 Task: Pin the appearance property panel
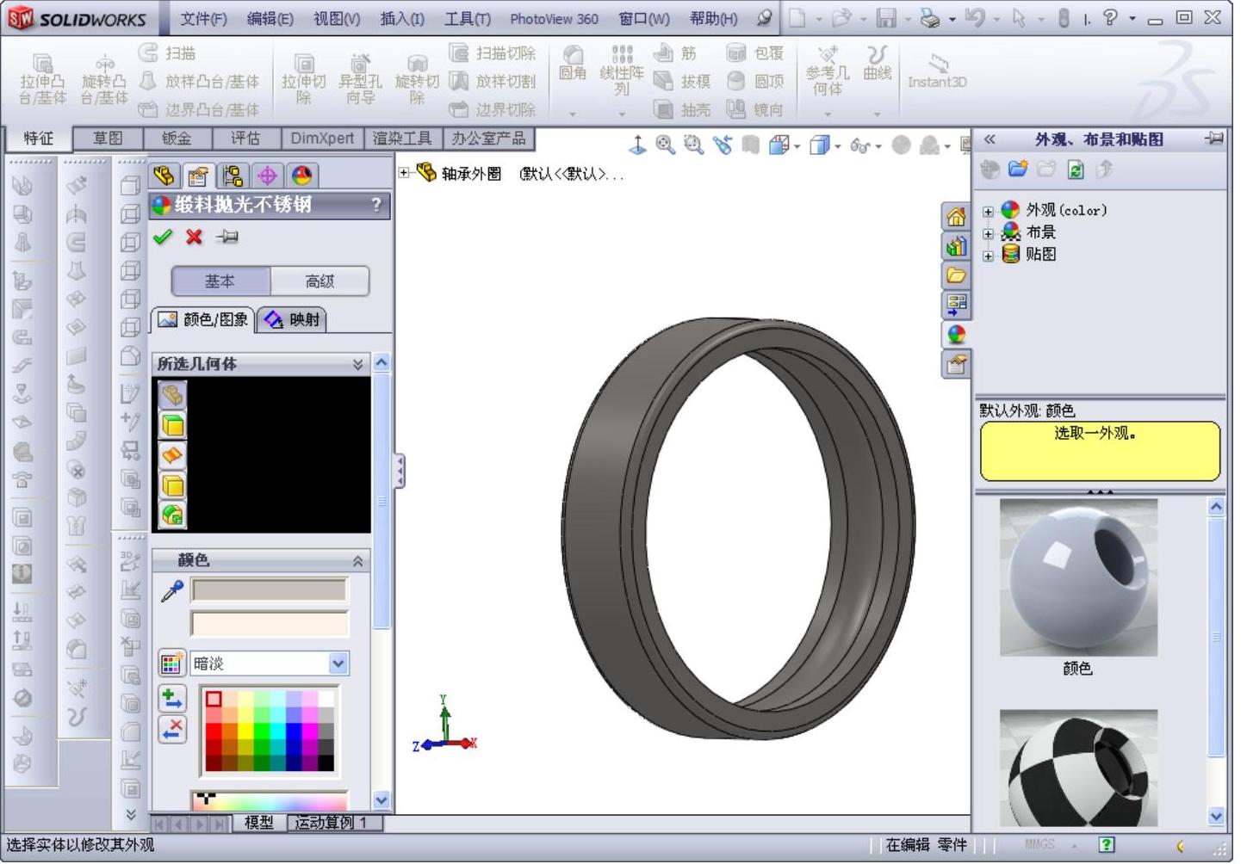pos(227,237)
